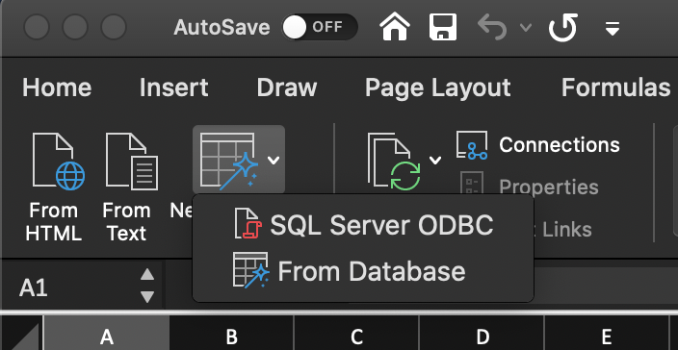Click the Redo circular arrow icon
The height and width of the screenshot is (350, 678).
pos(563,27)
